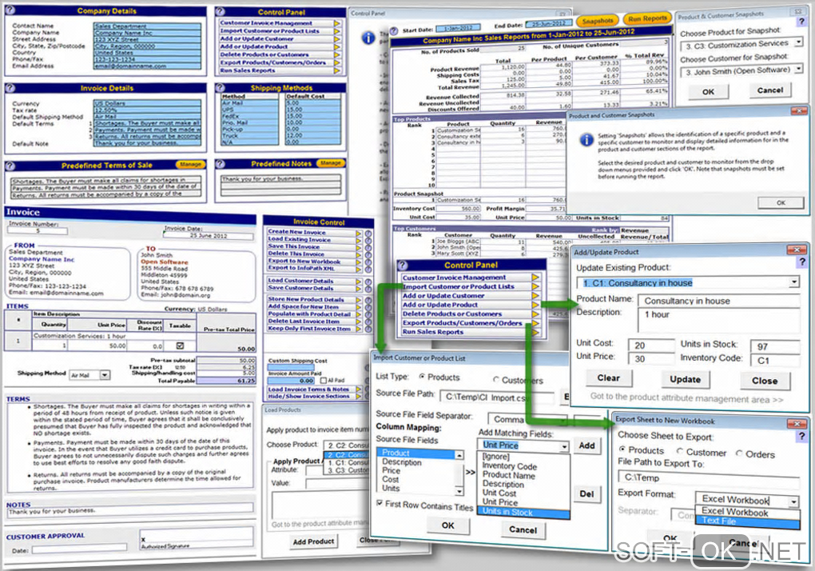Click arrow icon next to Save This Invoice
Image resolution: width=815 pixels, height=571 pixels.
point(359,248)
